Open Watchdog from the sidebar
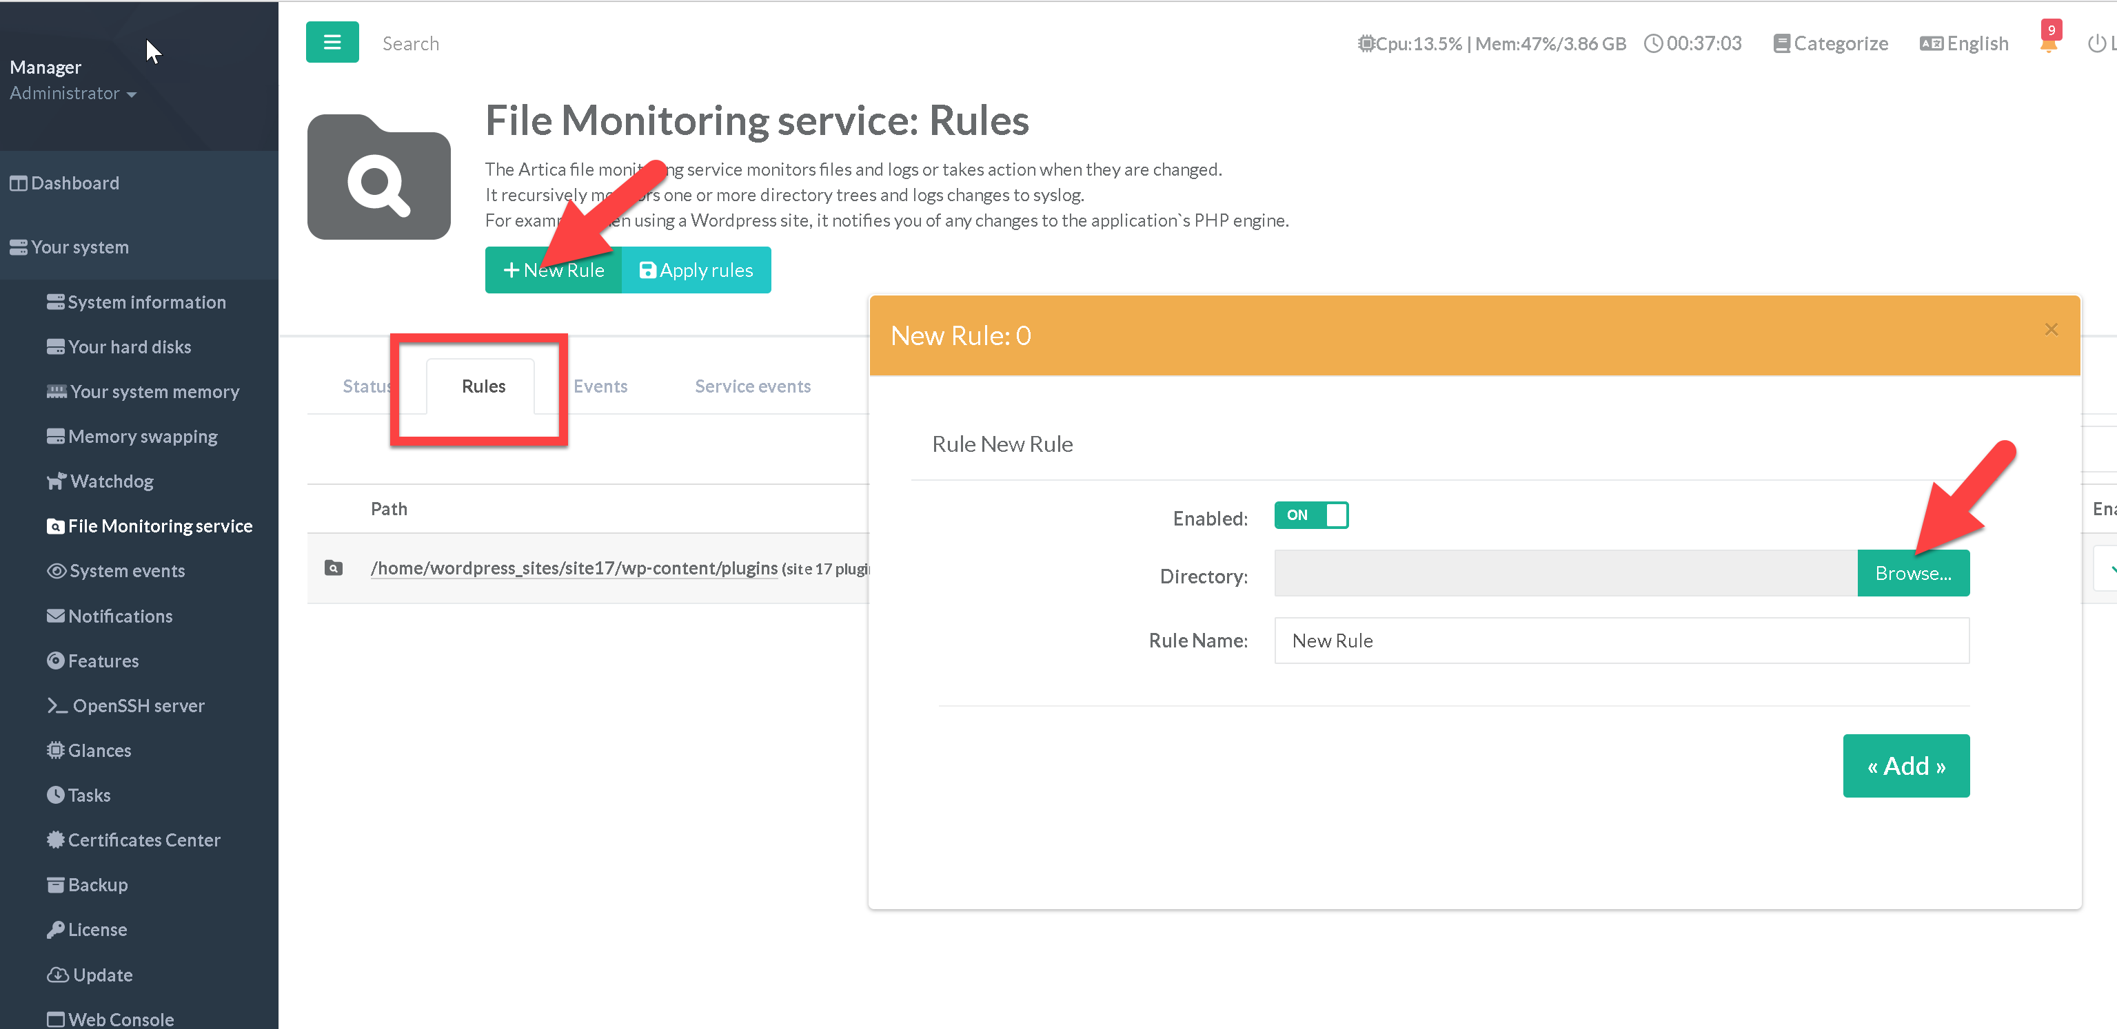Image resolution: width=2117 pixels, height=1029 pixels. [111, 481]
